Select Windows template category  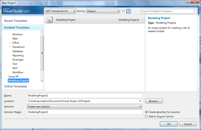(x=18, y=34)
